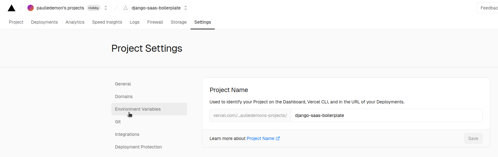The width and height of the screenshot is (498, 157).
Task: Click the paulledemon account avatar
Action: point(31,8)
